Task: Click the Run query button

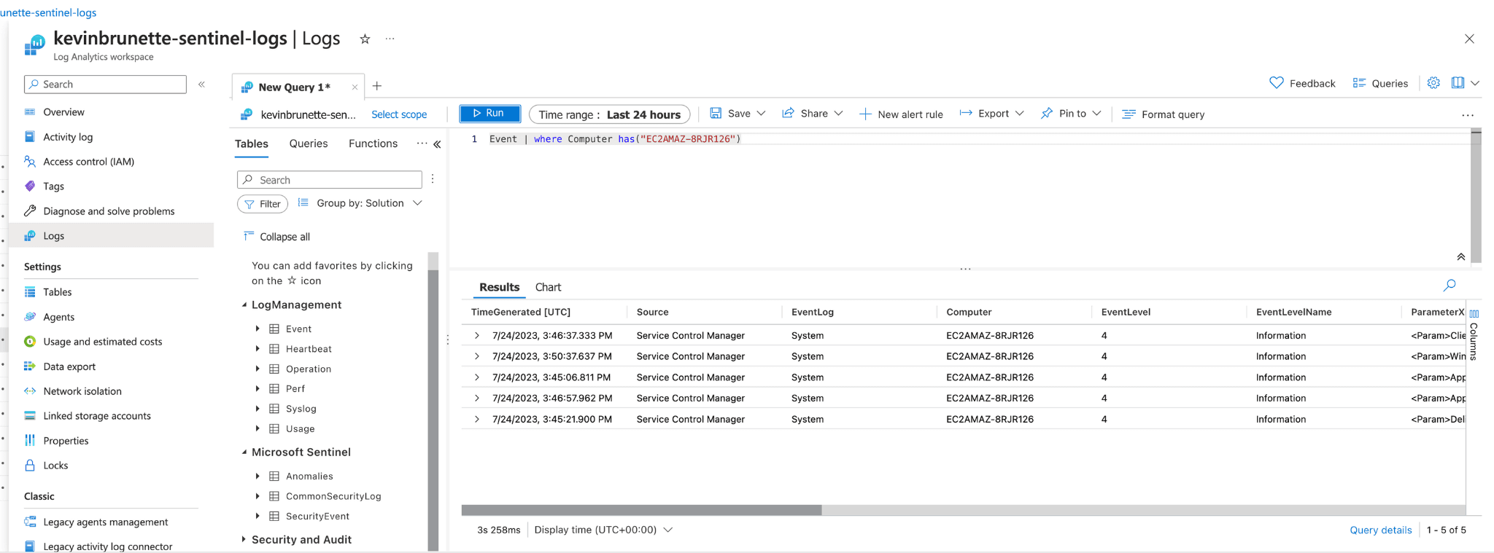Action: coord(489,114)
